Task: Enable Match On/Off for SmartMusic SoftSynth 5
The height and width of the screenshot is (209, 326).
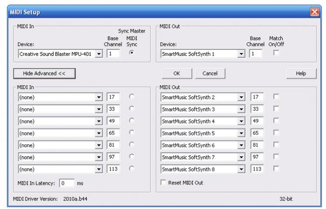Action: (276, 132)
